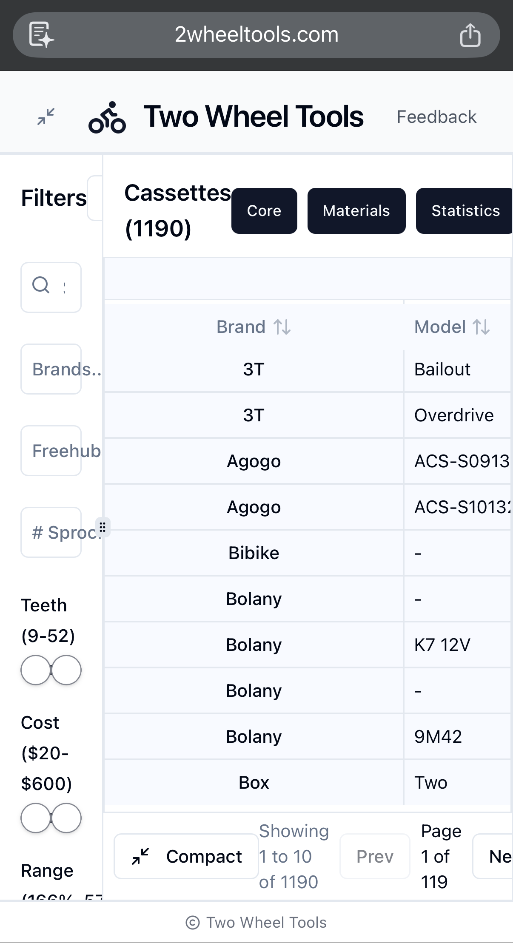513x943 pixels.
Task: Toggle the Core columns group
Action: click(x=264, y=211)
